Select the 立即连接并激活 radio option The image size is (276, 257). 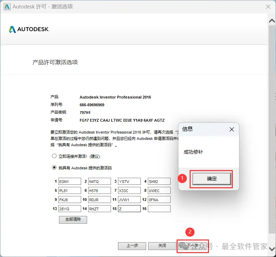click(x=54, y=156)
